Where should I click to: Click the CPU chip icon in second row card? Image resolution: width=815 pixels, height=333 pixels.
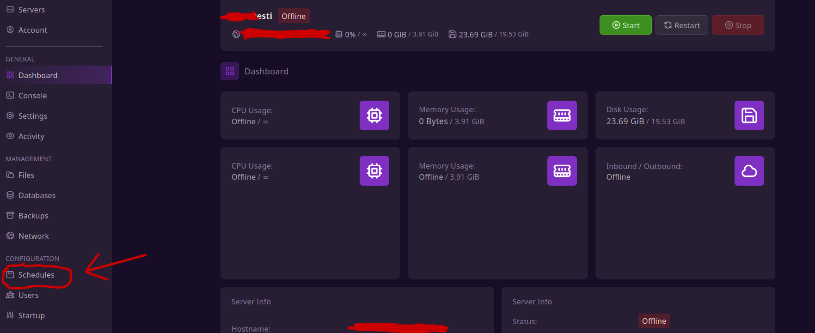pyautogui.click(x=374, y=171)
